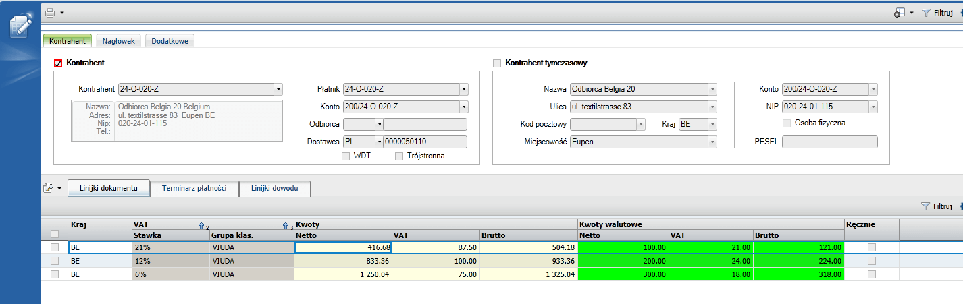The height and width of the screenshot is (304, 963).
Task: Toggle the WDT checkbox
Action: (x=346, y=156)
